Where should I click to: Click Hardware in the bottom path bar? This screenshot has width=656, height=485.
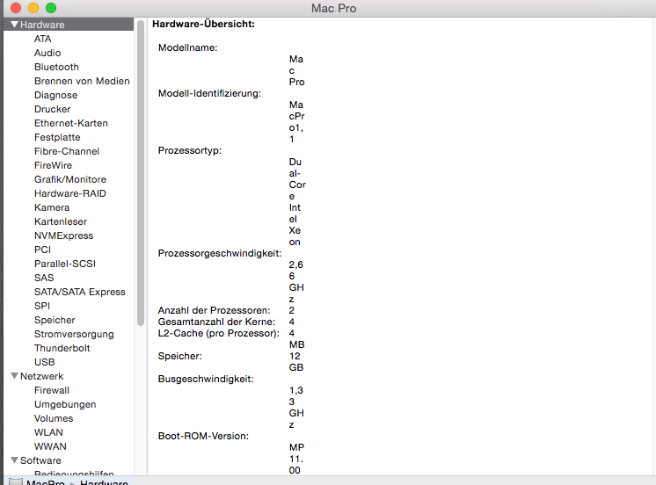[104, 482]
